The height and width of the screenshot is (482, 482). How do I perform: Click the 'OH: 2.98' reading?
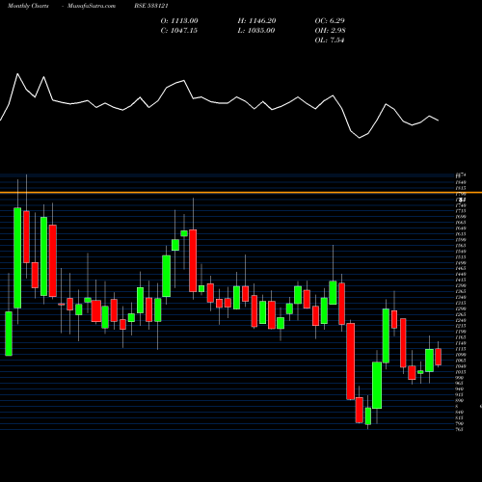[330, 31]
